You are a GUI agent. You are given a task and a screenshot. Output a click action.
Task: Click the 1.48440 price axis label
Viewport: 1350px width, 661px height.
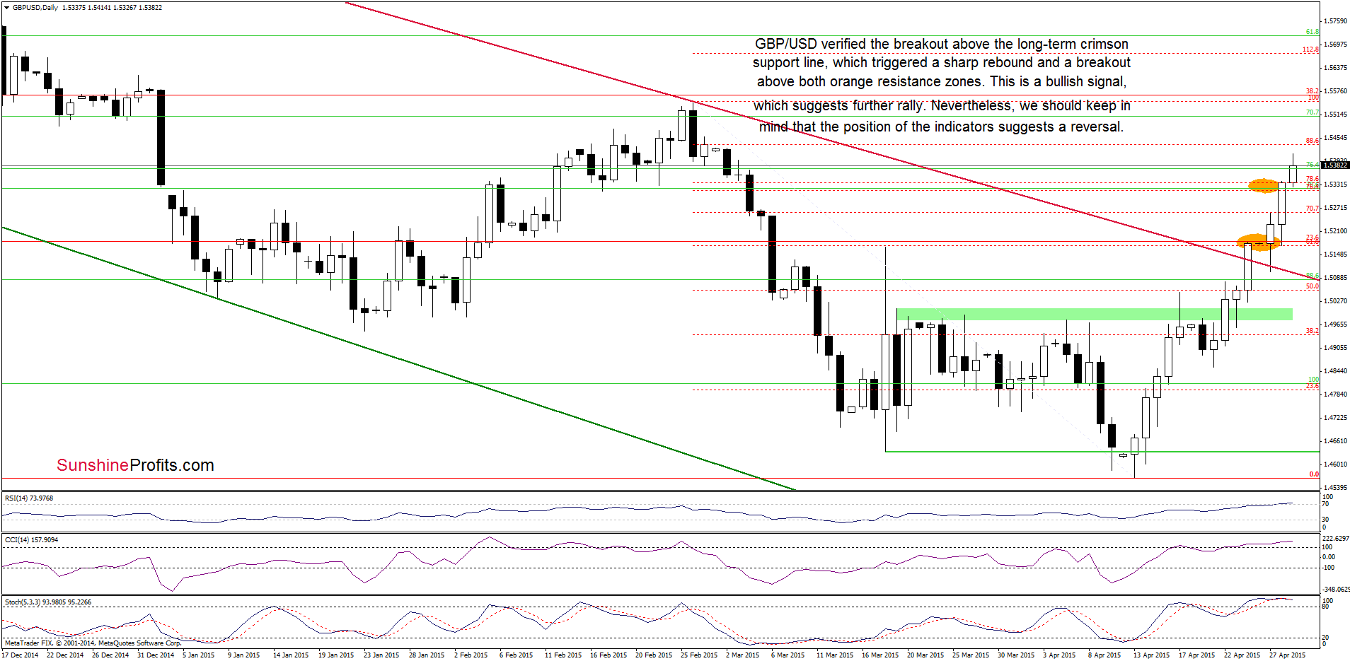click(1335, 371)
